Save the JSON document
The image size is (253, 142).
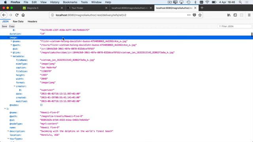[4, 26]
